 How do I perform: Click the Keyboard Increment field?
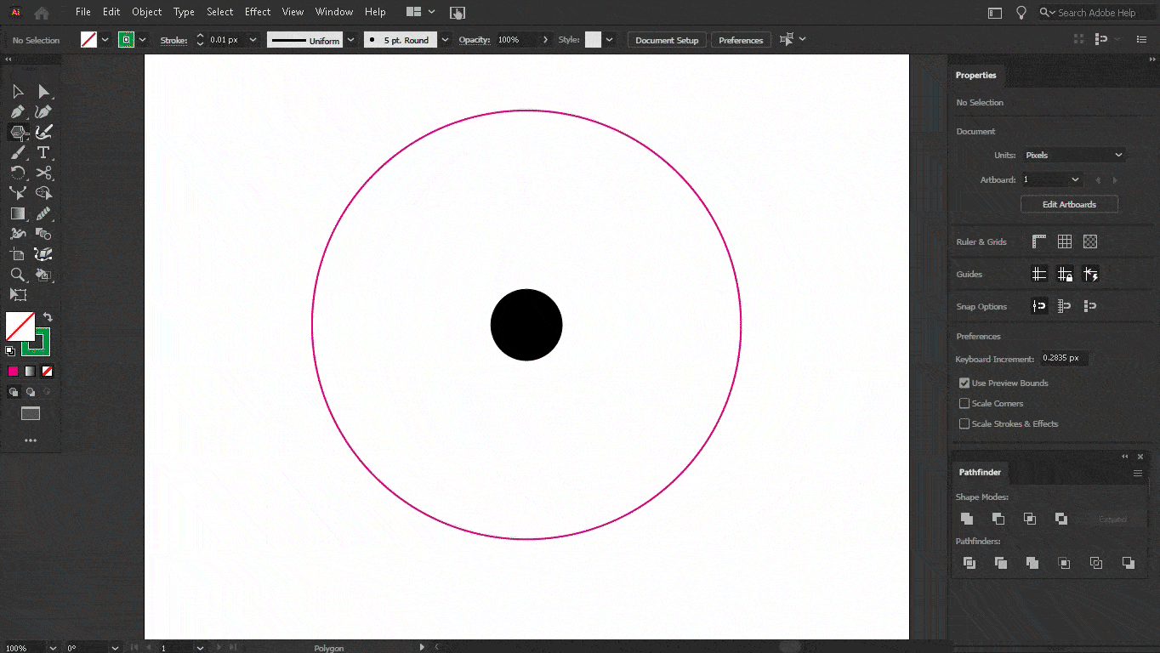coord(1065,359)
